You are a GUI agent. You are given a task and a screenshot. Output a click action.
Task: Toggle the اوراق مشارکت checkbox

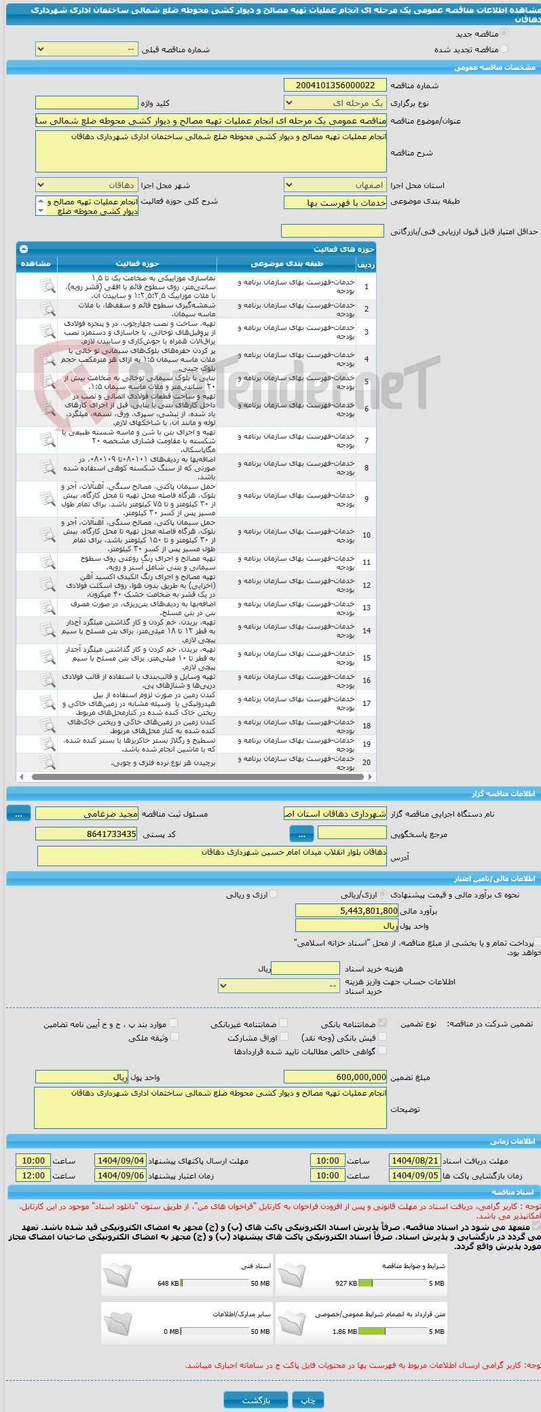pyautogui.click(x=284, y=1037)
